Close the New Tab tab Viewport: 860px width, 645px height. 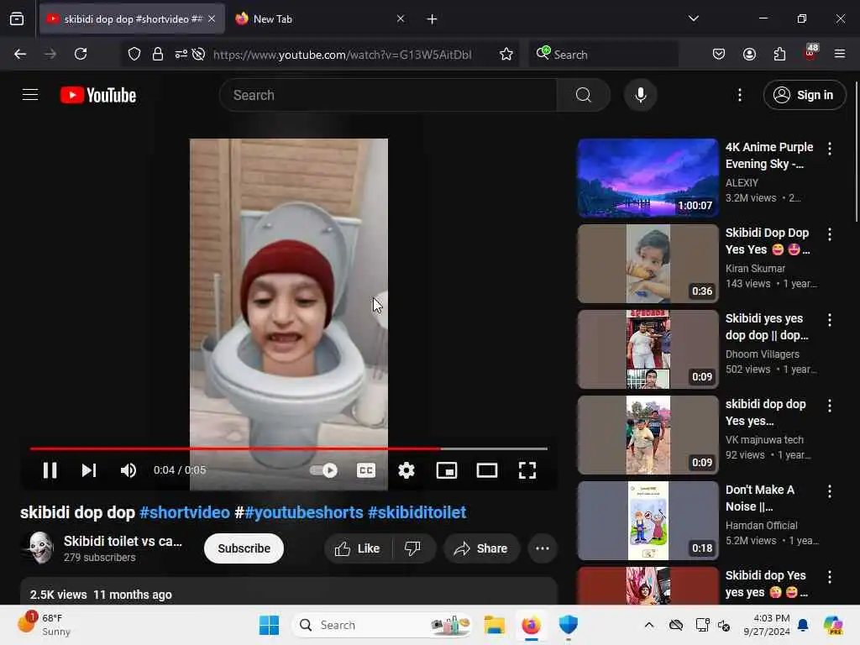(401, 18)
